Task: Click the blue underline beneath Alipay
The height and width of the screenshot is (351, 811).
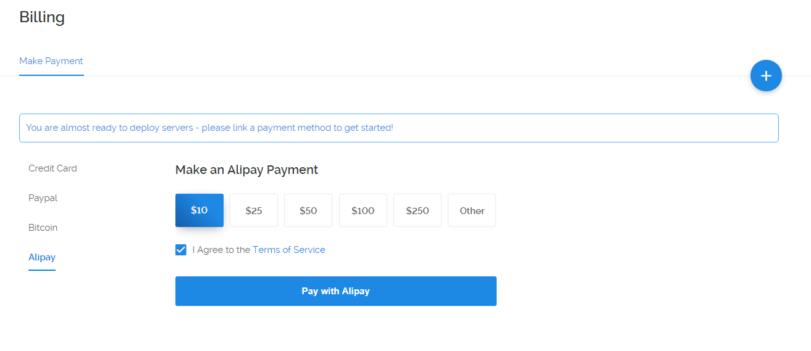Action: [42, 270]
